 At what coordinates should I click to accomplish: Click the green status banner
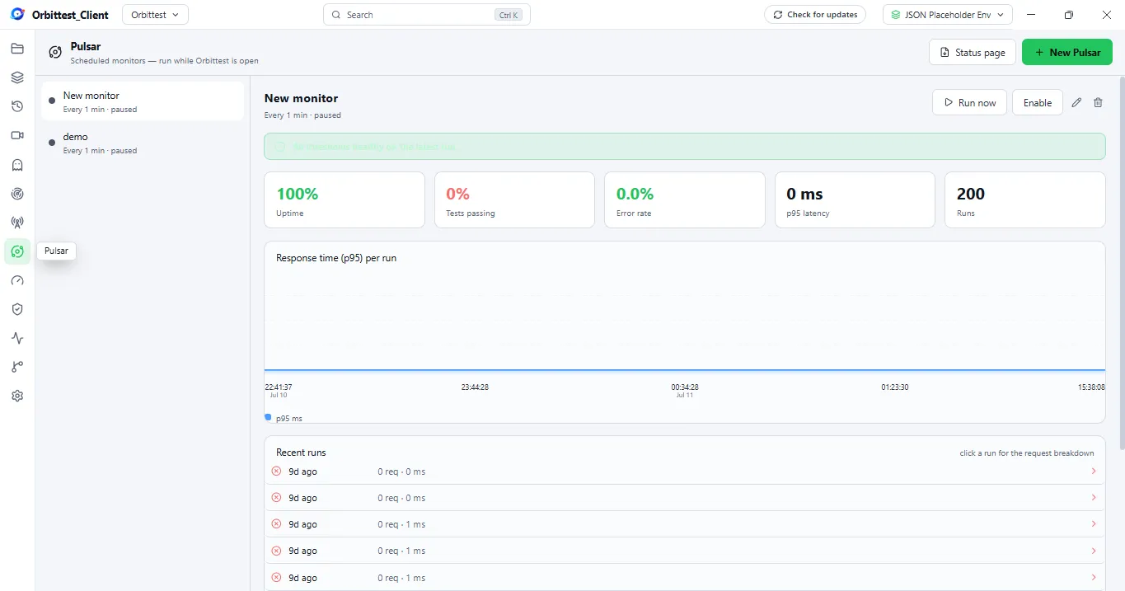[x=685, y=146]
